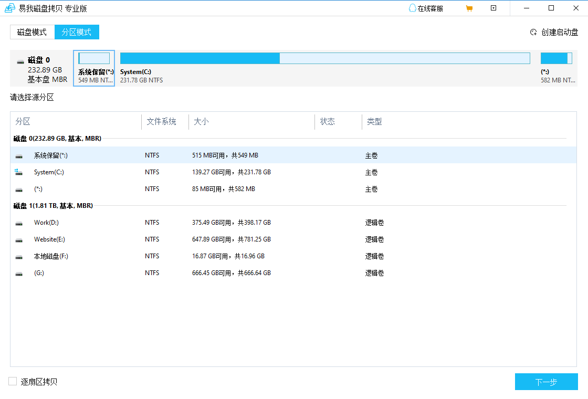This screenshot has width=588, height=399.
Task: Open the title bar dropdown menu icon
Action: pyautogui.click(x=493, y=8)
